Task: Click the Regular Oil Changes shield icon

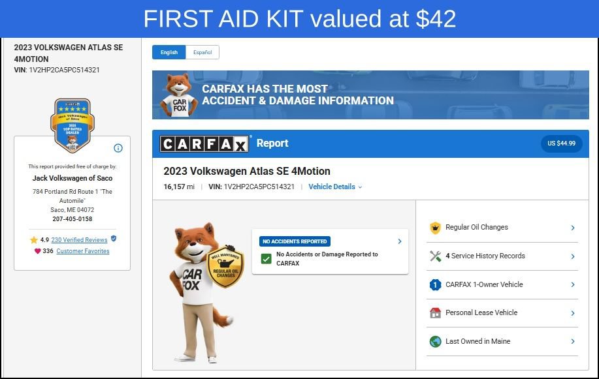Action: 435,228
